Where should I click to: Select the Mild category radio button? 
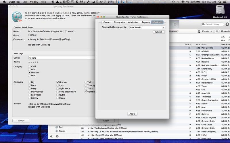(x=30, y=76)
